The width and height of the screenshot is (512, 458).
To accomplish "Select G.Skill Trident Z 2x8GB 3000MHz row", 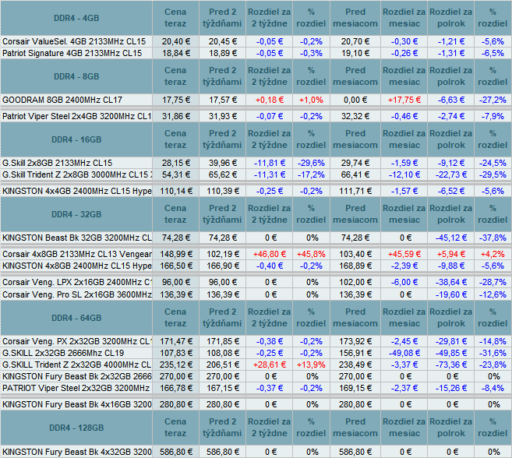I will click(256, 174).
